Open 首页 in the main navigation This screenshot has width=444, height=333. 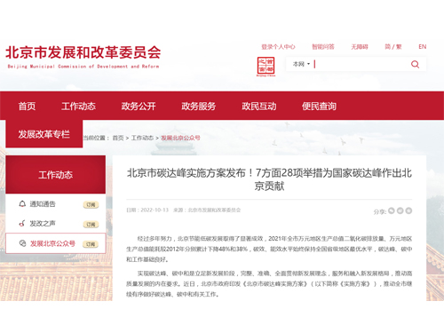coord(27,106)
